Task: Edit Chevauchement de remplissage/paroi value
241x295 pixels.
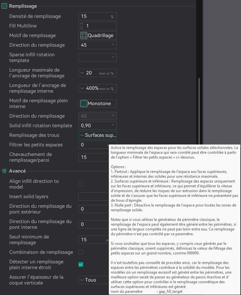Action: pos(94,157)
